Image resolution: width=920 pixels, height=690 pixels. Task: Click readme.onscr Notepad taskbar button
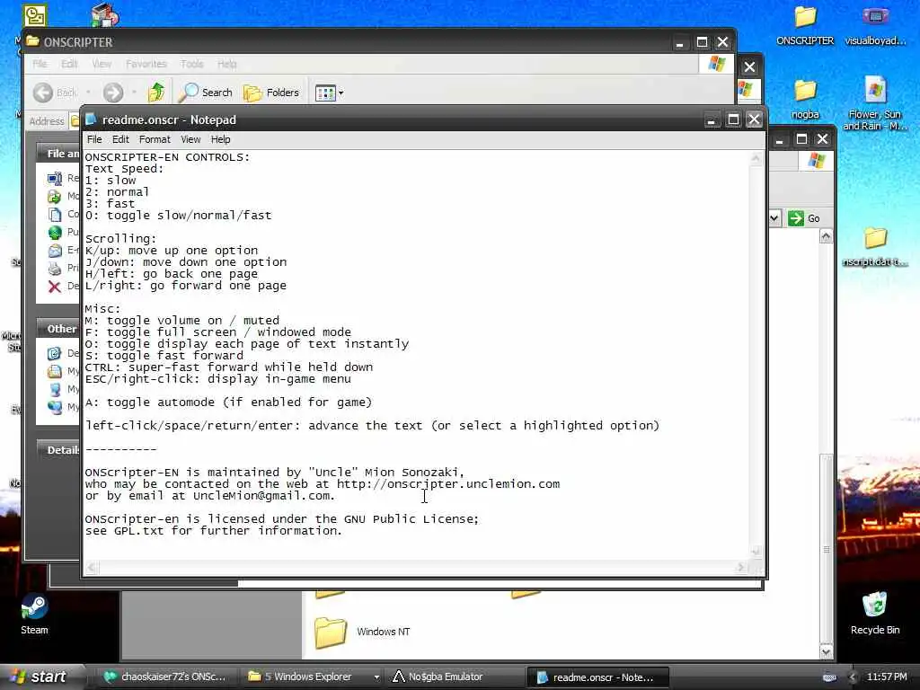[597, 677]
